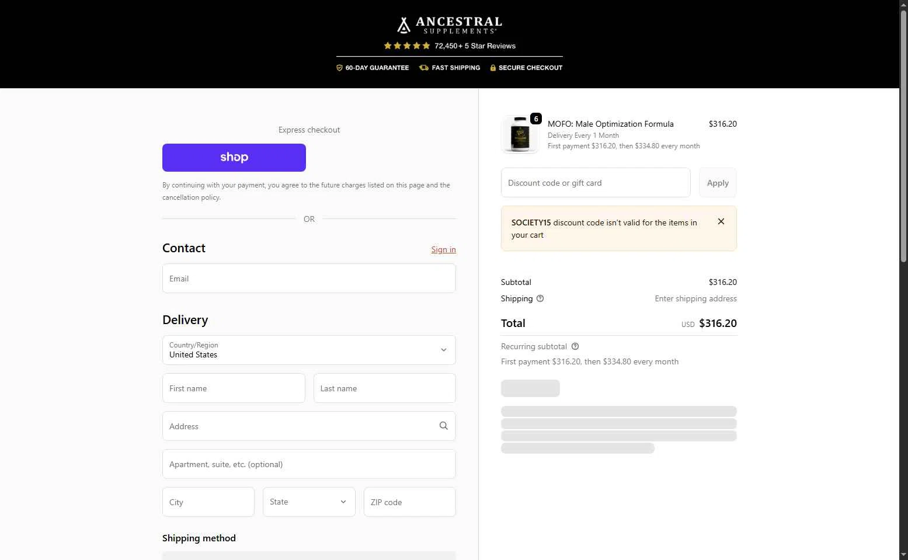Click the Apply discount button
The width and height of the screenshot is (908, 560).
point(718,183)
